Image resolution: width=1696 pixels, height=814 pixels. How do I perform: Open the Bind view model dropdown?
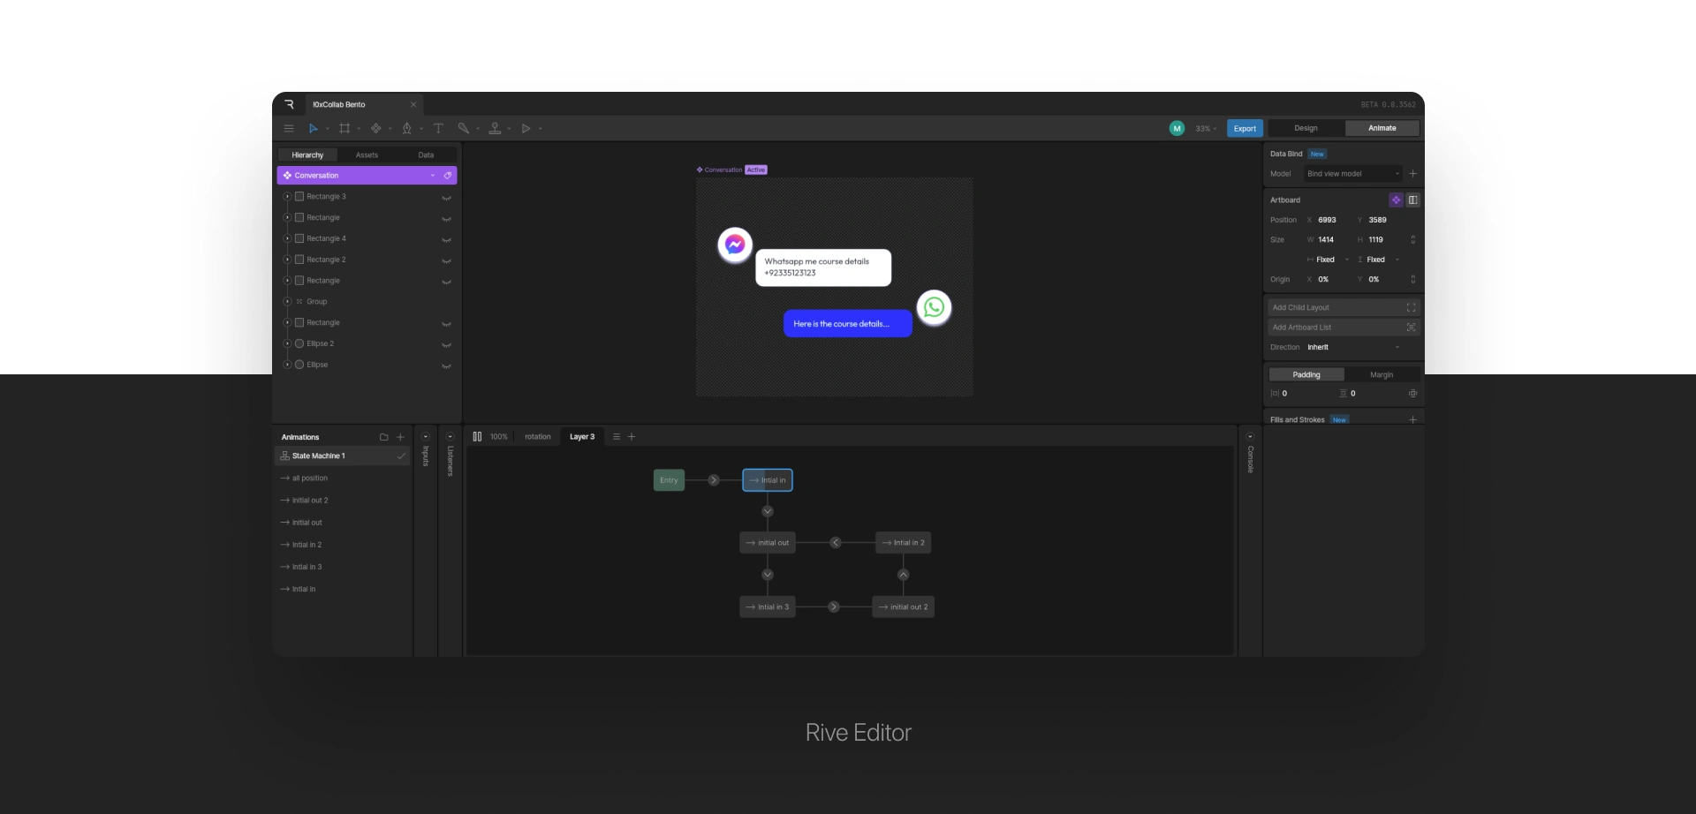1353,174
